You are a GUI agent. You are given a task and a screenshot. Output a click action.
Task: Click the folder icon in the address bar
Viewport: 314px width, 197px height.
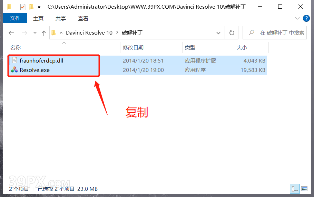click(x=53, y=32)
